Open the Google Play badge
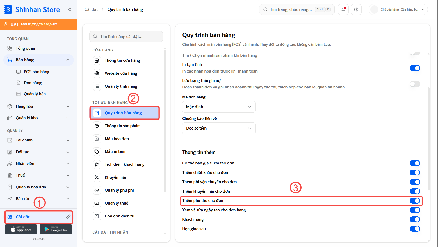 click(56, 229)
